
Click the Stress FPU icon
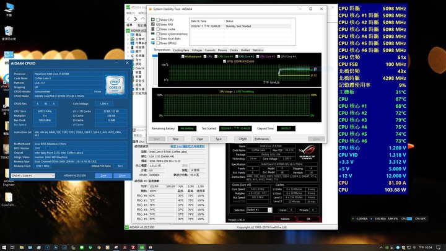(153, 24)
